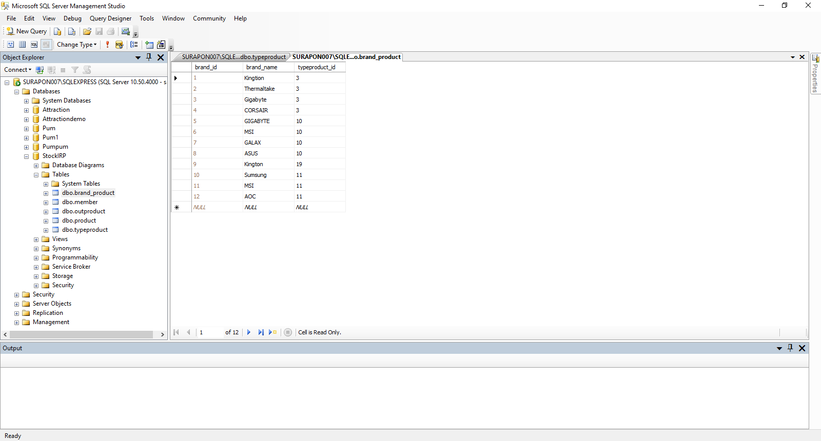This screenshot has height=441, width=821.
Task: Click the brand_name column header
Action: 268,67
